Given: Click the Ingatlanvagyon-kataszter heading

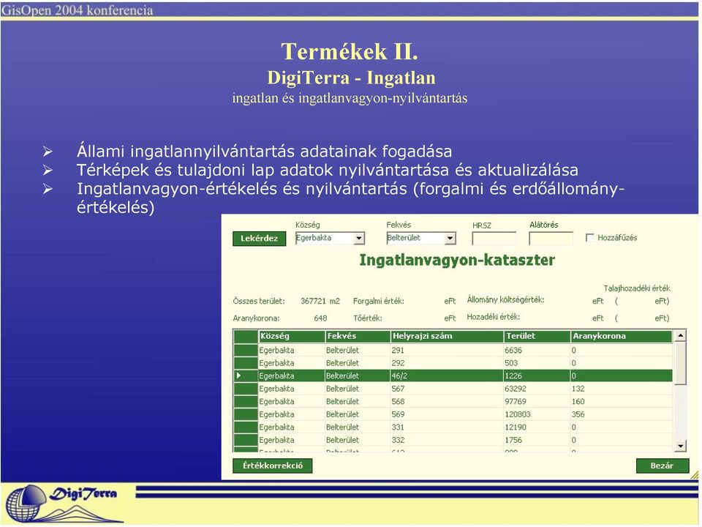Looking at the screenshot, I should tap(457, 261).
